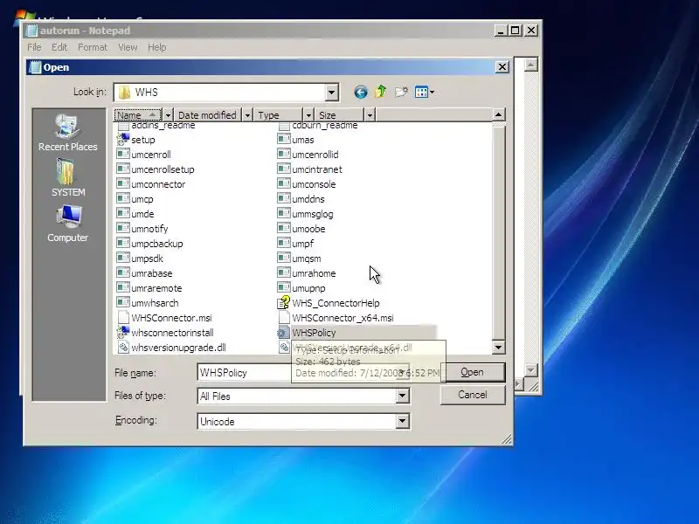This screenshot has height=524, width=699.
Task: Expand the Look in WHS dropdown
Action: 331,93
